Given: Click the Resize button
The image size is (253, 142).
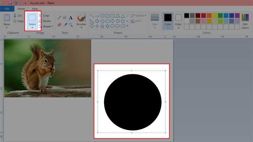Looking at the screenshot, I should tap(45, 21).
